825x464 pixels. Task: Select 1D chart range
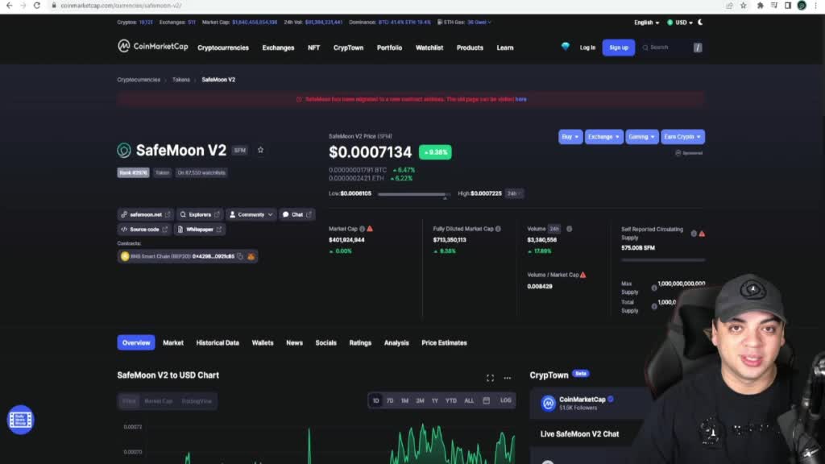point(375,400)
